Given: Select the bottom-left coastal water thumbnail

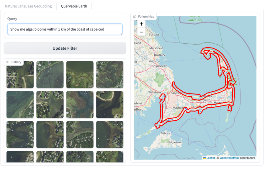Looking at the screenshot, I should tap(20, 157).
